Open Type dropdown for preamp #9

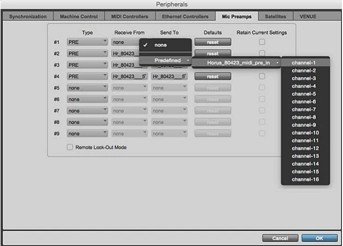(87, 134)
